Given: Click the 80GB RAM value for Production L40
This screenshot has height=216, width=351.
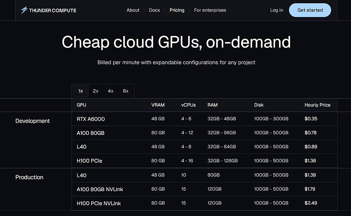Looking at the screenshot, I should pyautogui.click(x=214, y=175).
